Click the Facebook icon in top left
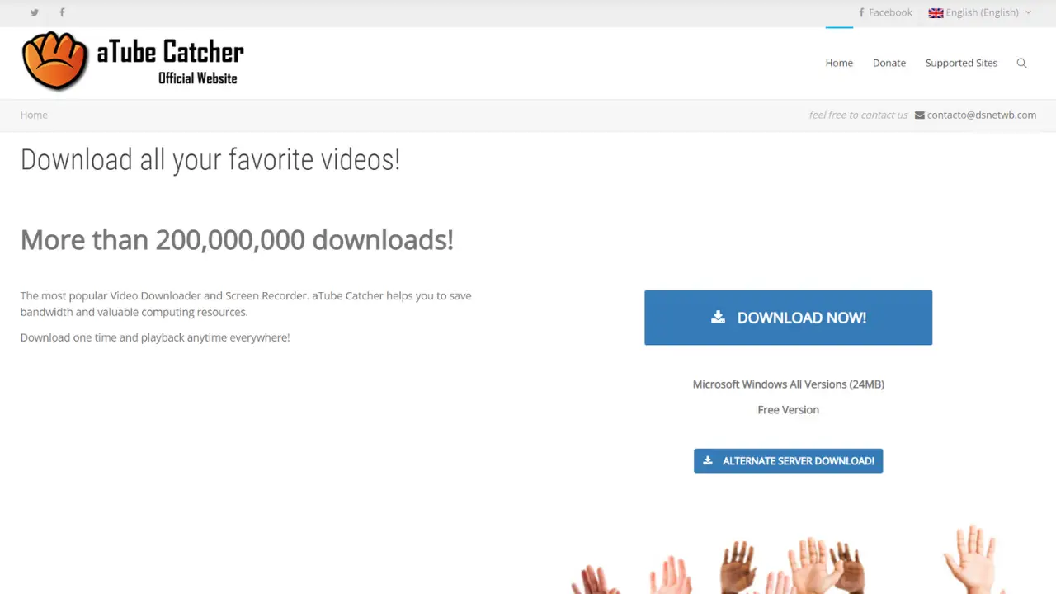Screen dimensions: 1056x594 (x=62, y=12)
